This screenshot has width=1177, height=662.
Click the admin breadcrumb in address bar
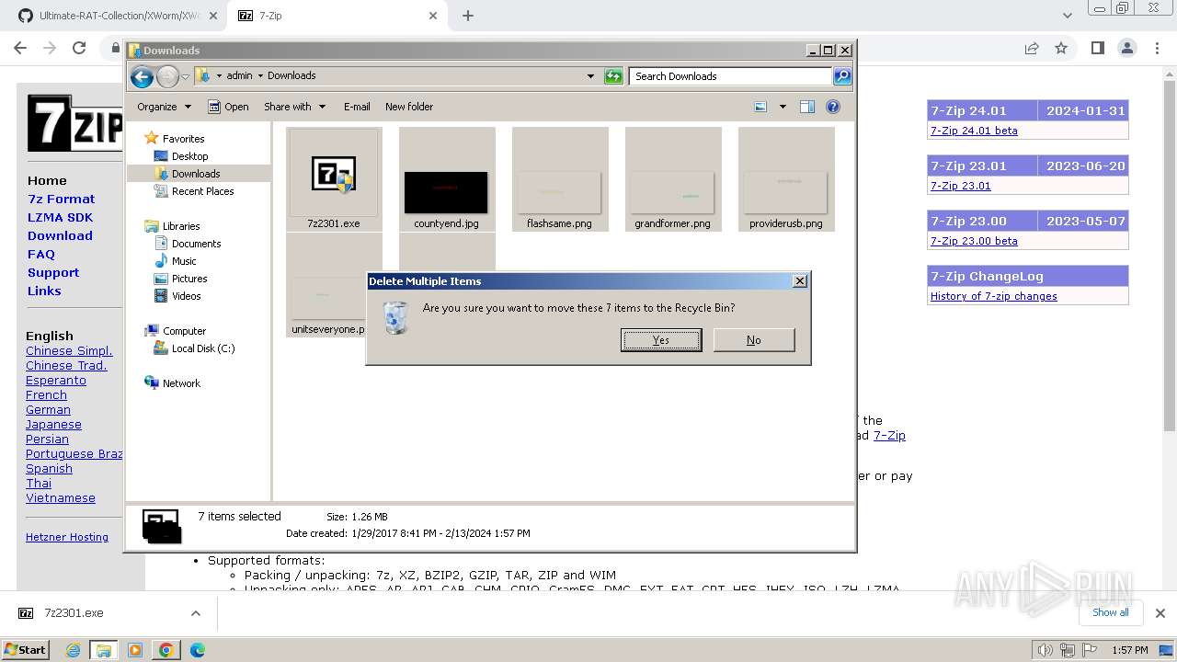pyautogui.click(x=239, y=76)
